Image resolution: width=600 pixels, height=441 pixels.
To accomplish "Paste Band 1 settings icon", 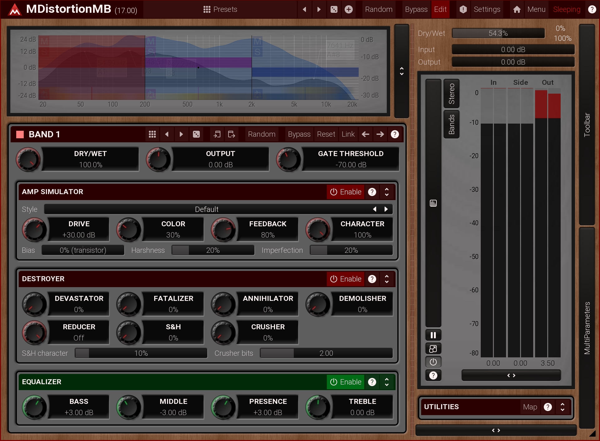I will [231, 134].
